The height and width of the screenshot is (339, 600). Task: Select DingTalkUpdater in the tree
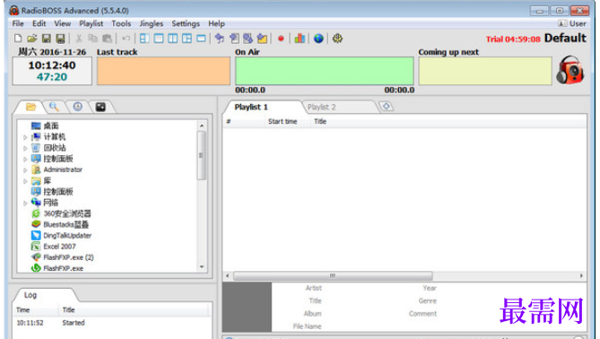coord(67,235)
